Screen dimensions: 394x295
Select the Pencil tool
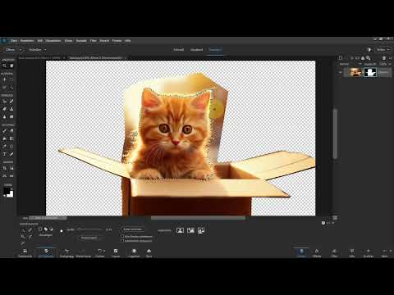tap(11, 154)
